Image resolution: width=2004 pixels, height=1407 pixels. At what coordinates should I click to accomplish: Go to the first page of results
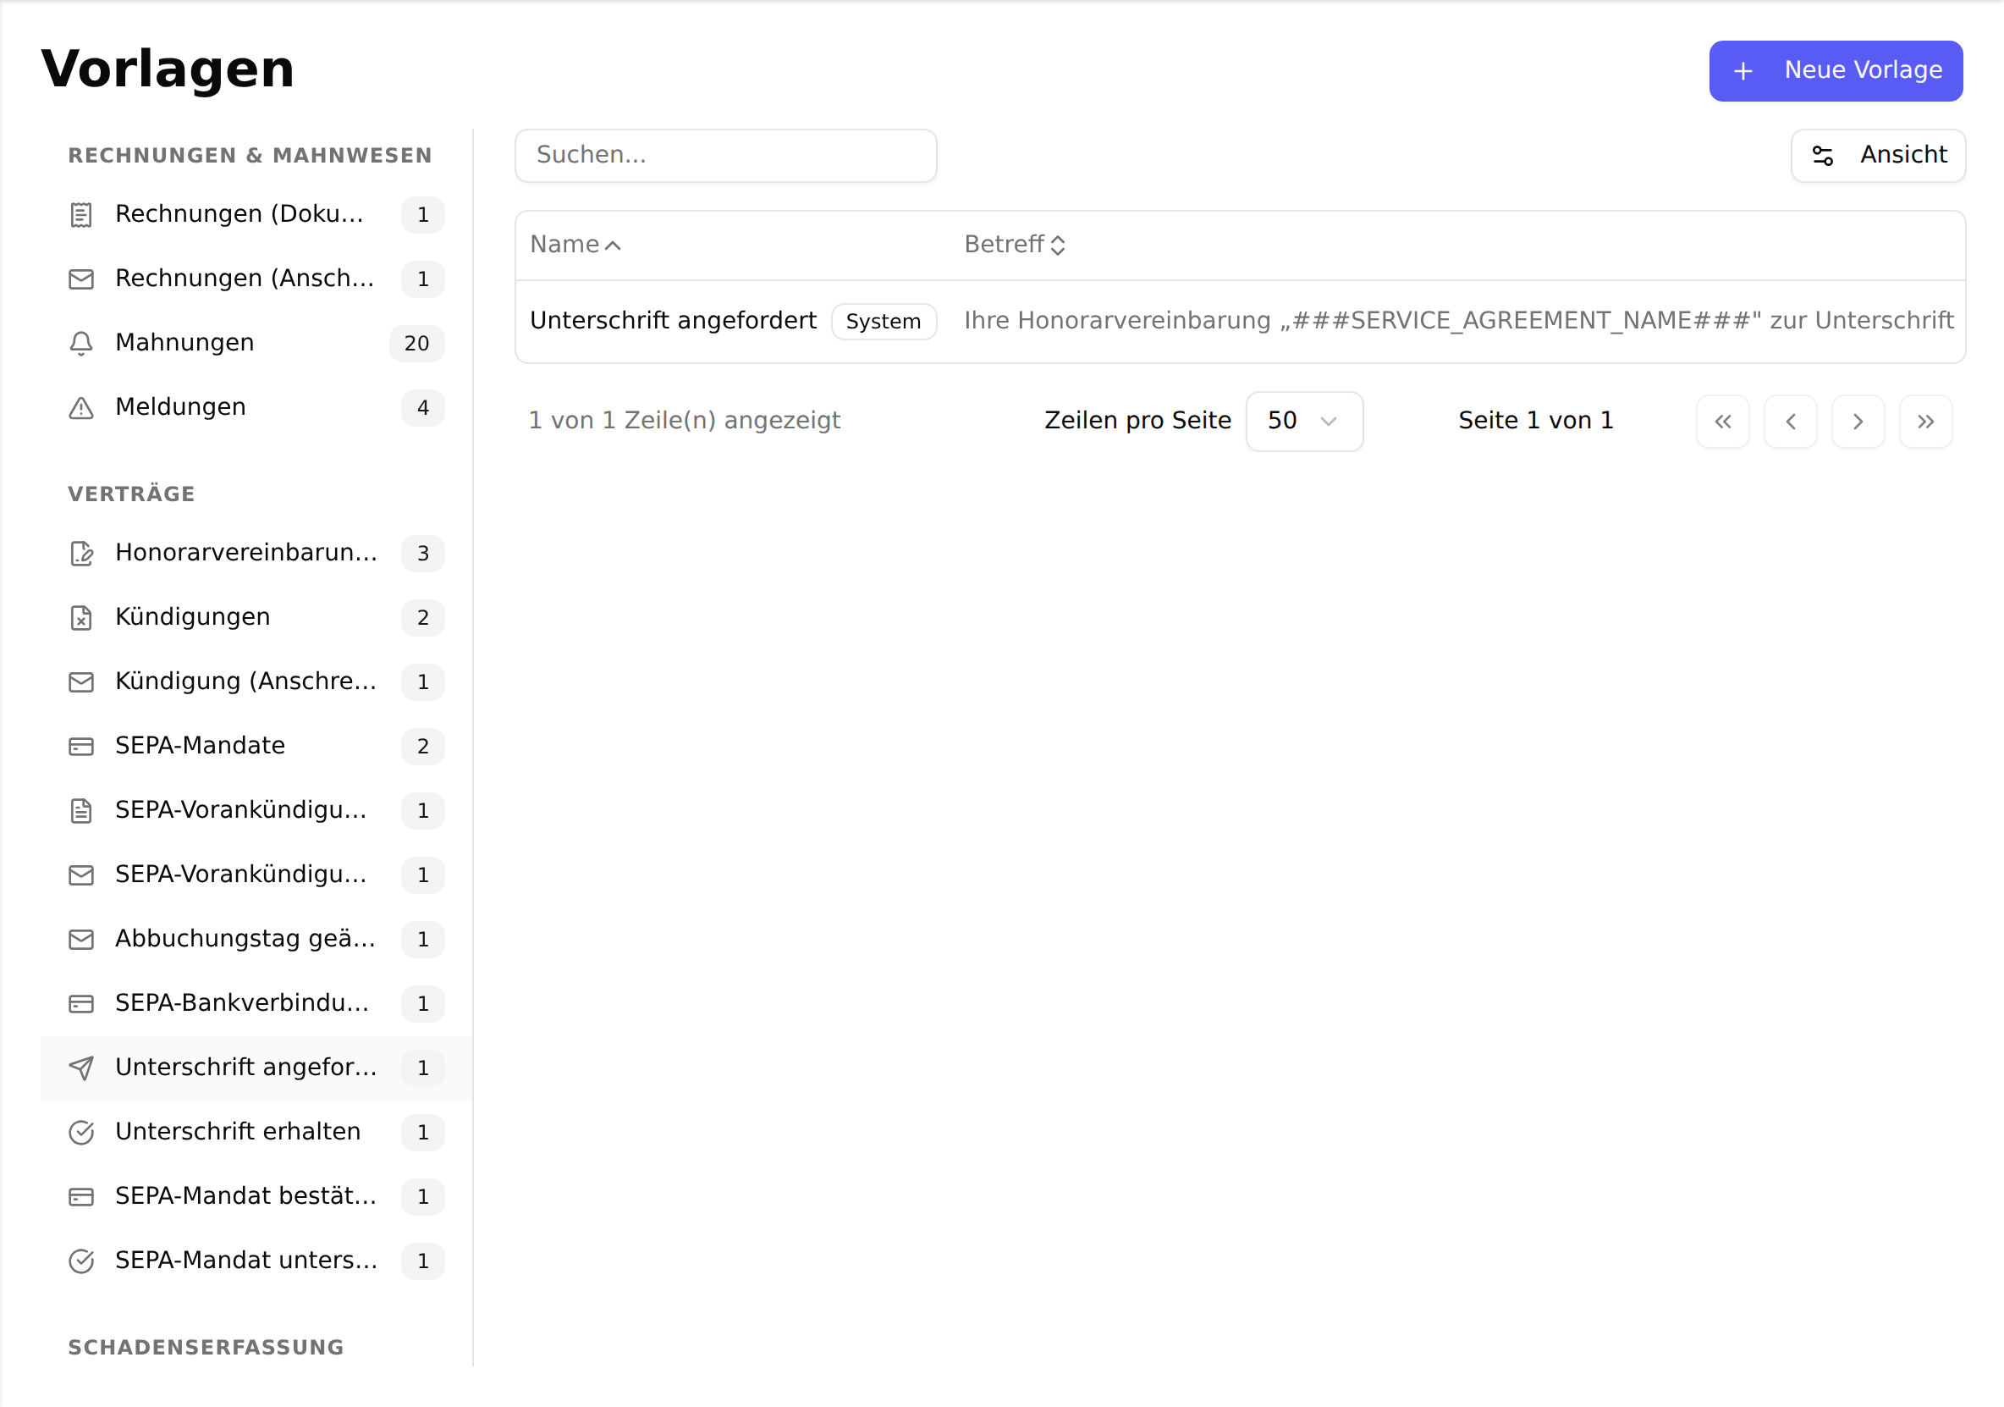click(x=1722, y=422)
